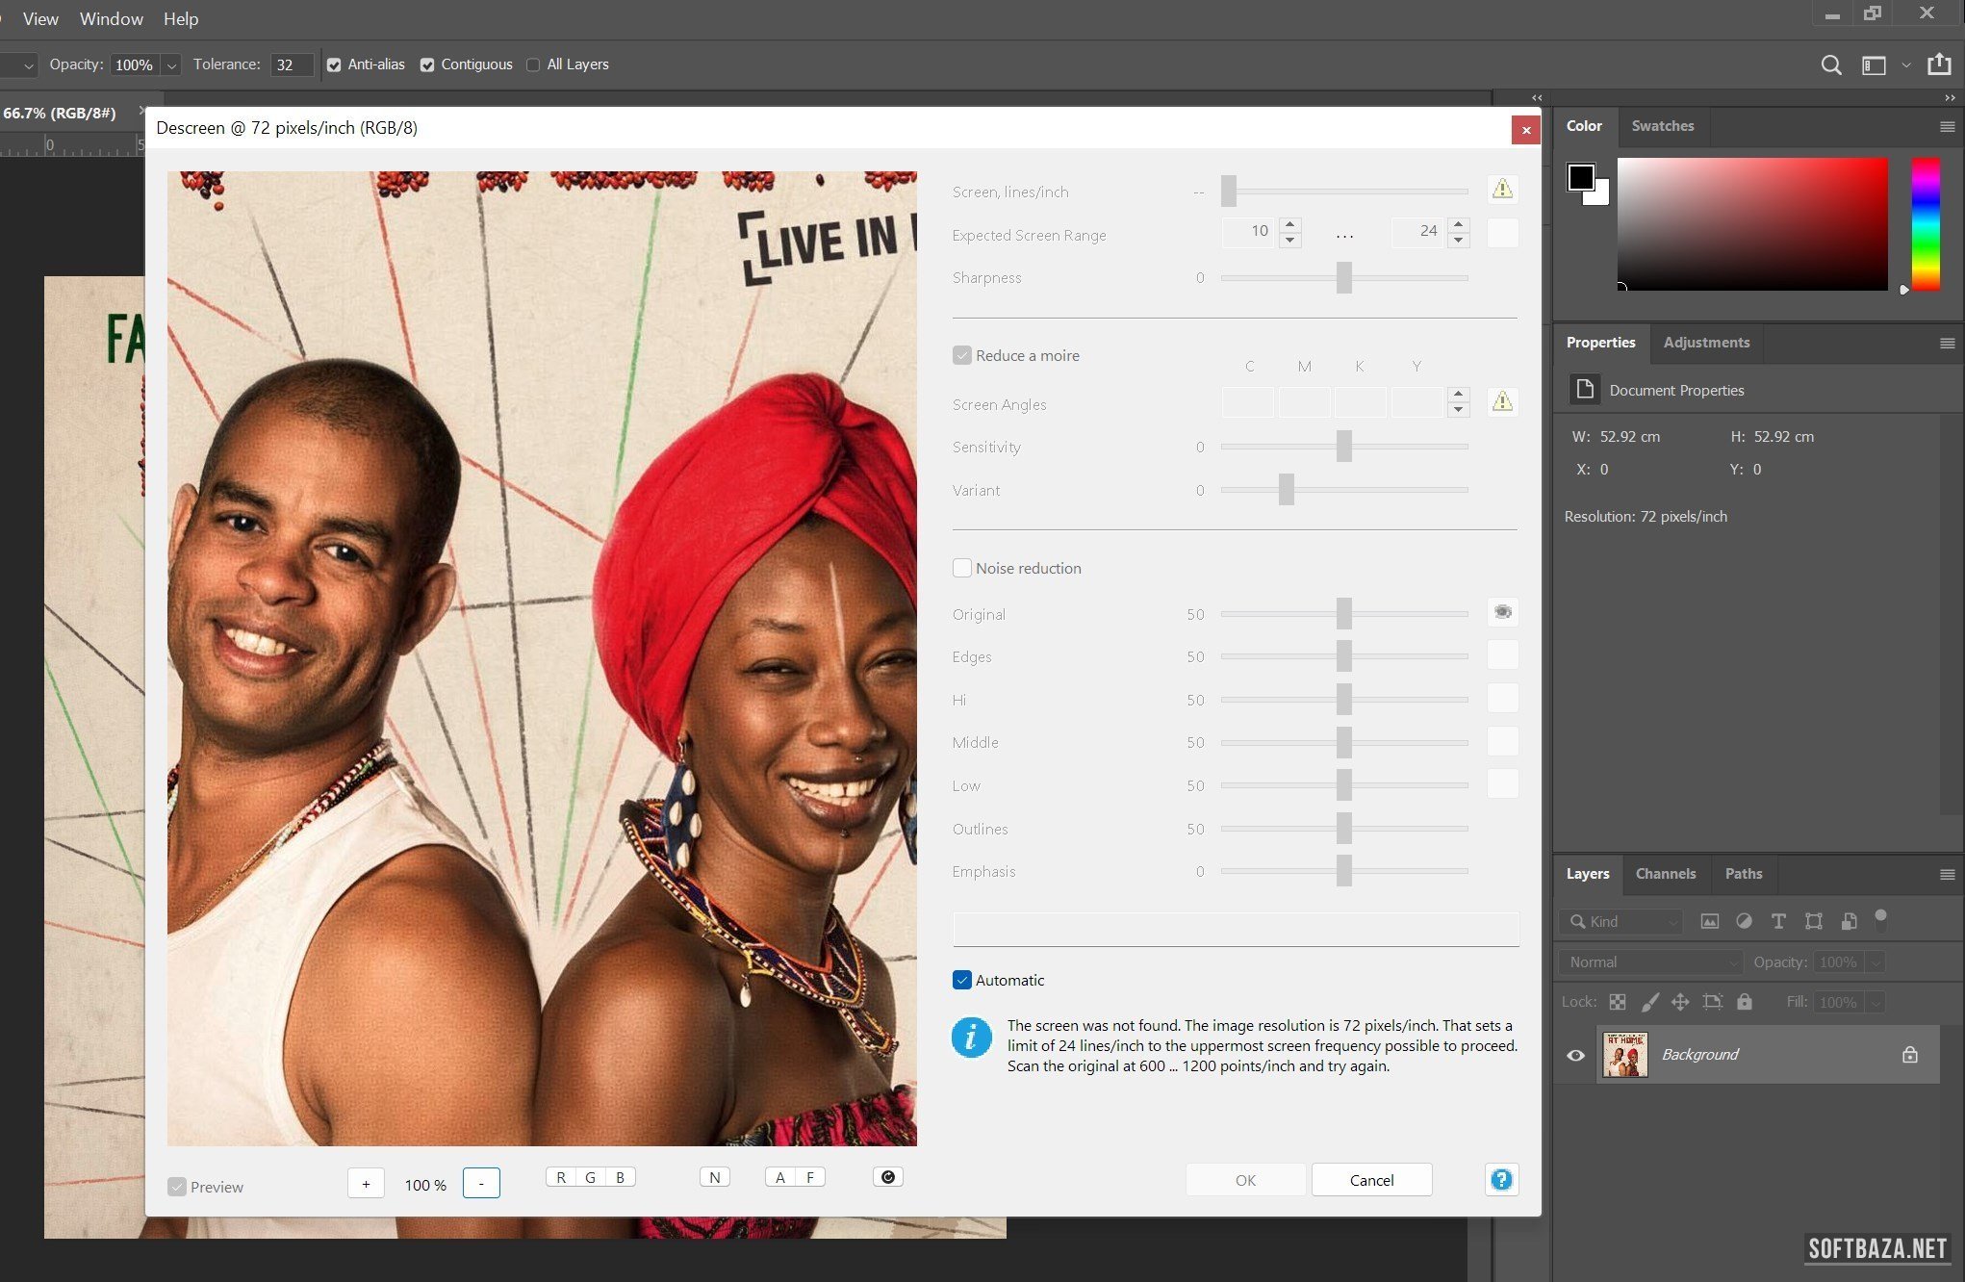
Task: Click the Screen lines warning triangle icon
Action: 1502,190
